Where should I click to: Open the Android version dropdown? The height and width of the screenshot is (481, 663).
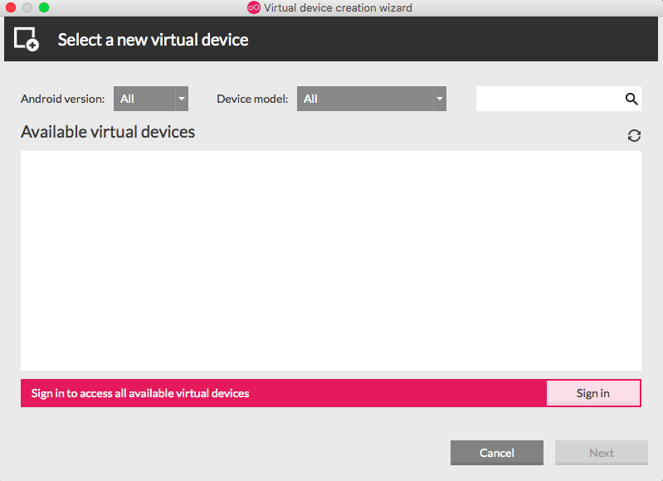pos(151,99)
